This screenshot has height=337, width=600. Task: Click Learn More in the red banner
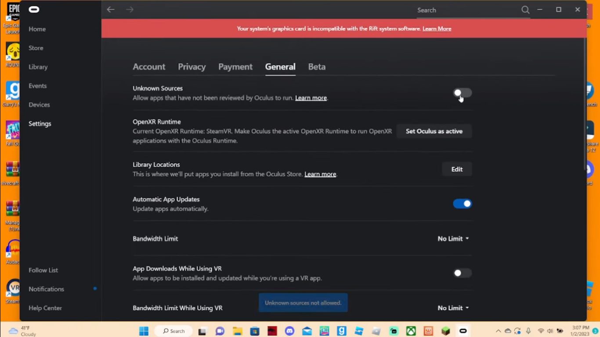pos(437,29)
